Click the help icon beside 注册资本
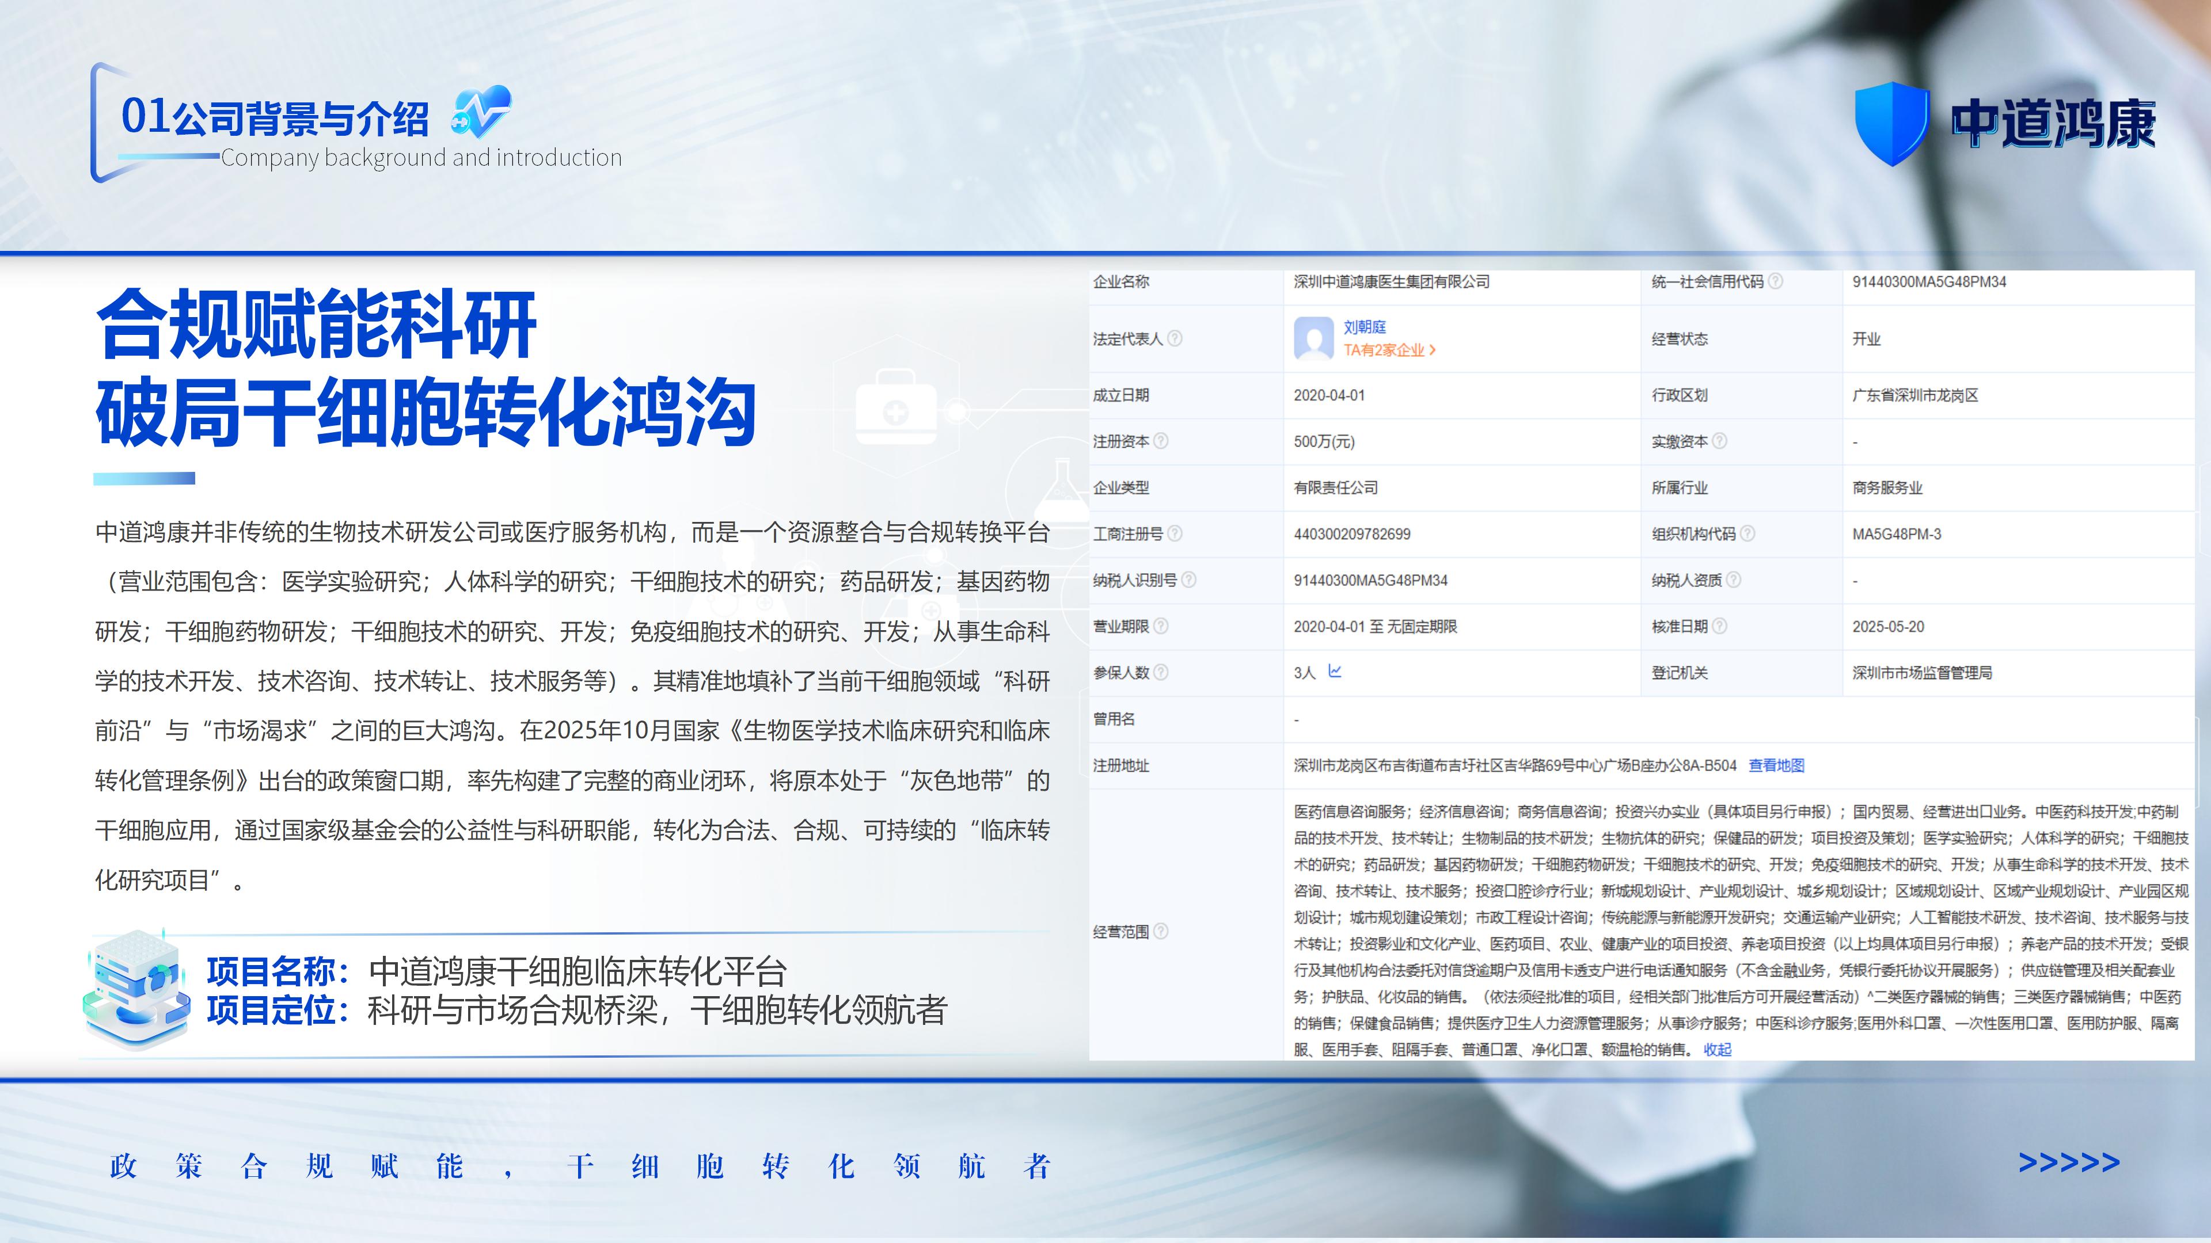This screenshot has height=1243, width=2211. click(x=1160, y=440)
